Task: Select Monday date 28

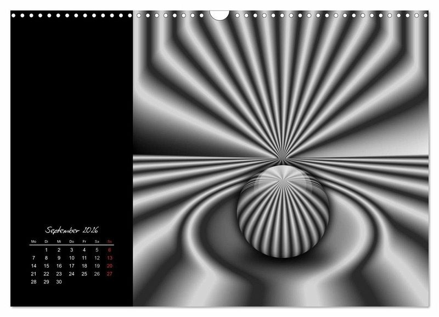Action: (x=33, y=282)
